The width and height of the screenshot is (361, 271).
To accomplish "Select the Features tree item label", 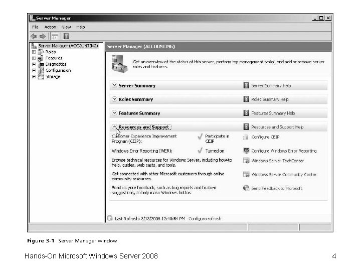I will (54, 58).
